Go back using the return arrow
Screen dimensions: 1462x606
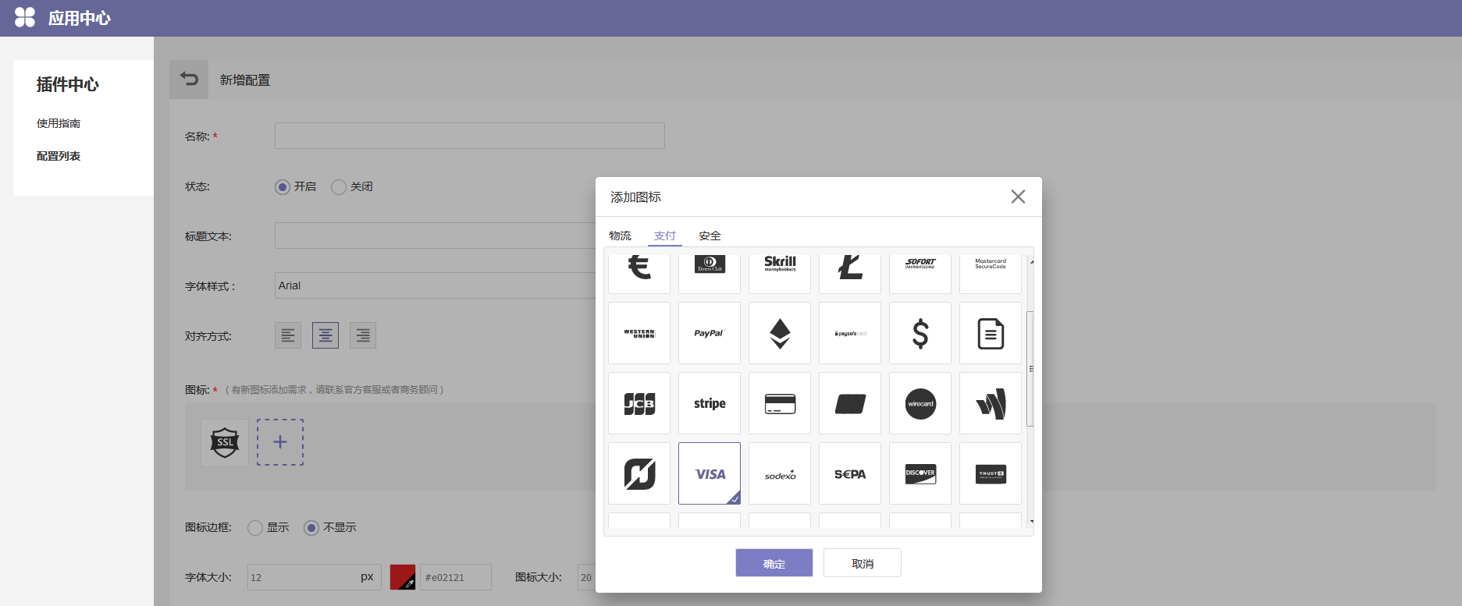tap(189, 80)
